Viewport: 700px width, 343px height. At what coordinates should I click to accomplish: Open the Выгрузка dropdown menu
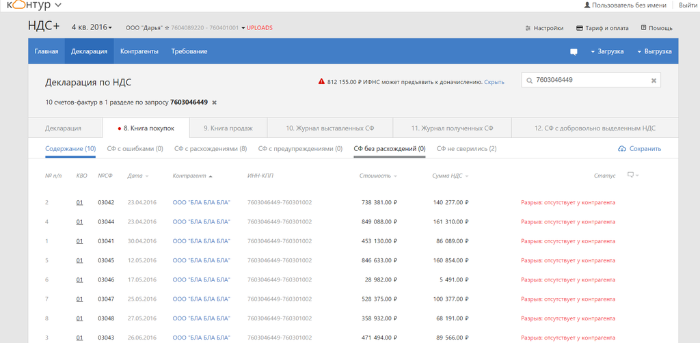click(x=654, y=51)
